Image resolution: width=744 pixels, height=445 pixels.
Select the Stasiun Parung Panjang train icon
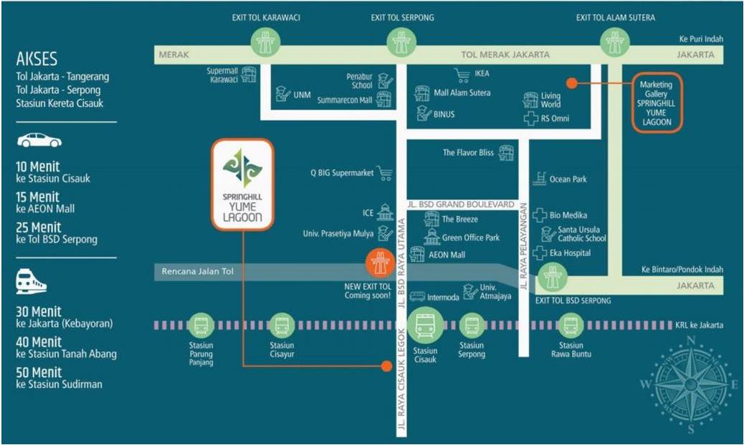click(201, 326)
